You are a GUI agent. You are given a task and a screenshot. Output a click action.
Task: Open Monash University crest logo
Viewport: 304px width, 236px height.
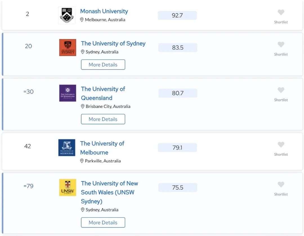67,15
